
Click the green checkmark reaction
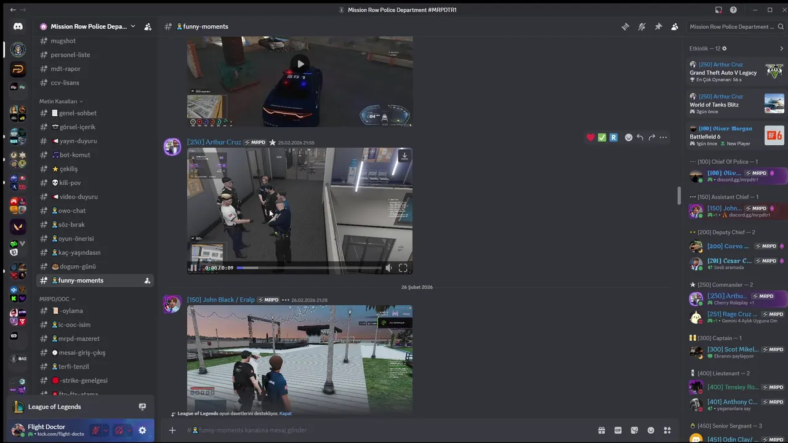tap(602, 137)
